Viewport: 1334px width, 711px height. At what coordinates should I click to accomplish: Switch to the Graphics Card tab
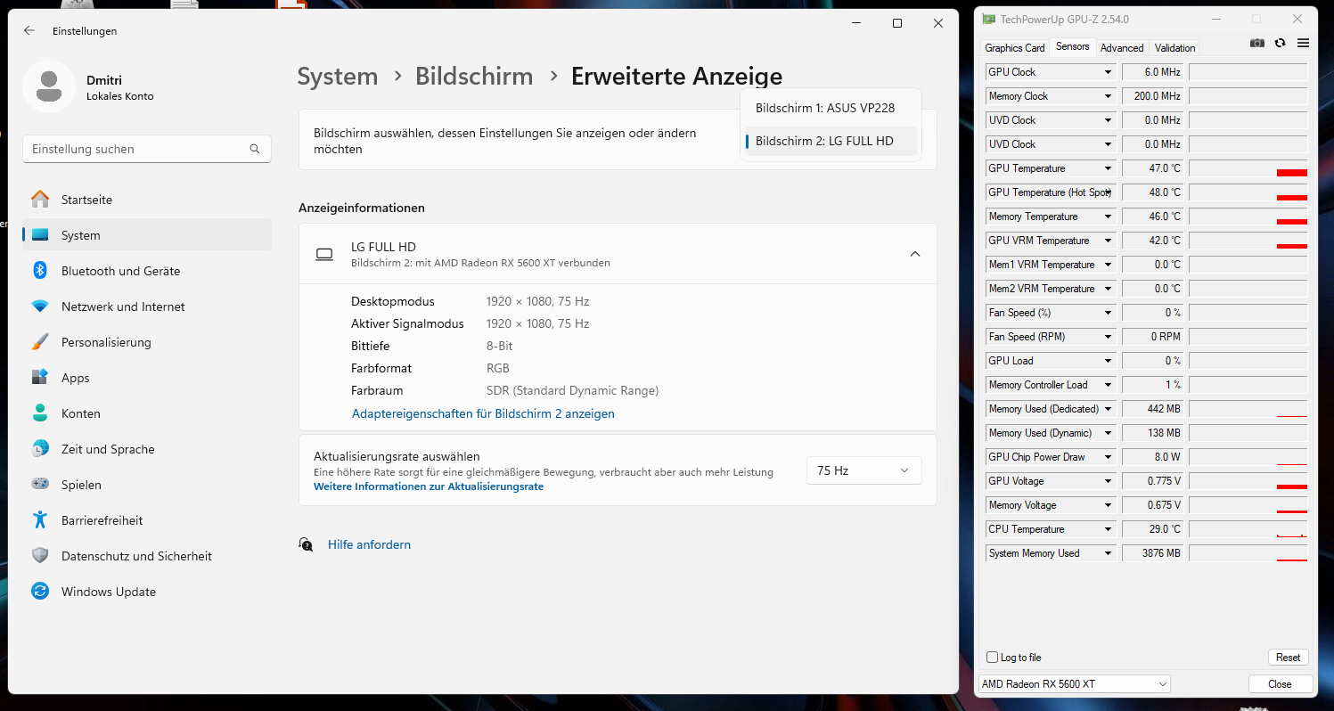[1014, 48]
